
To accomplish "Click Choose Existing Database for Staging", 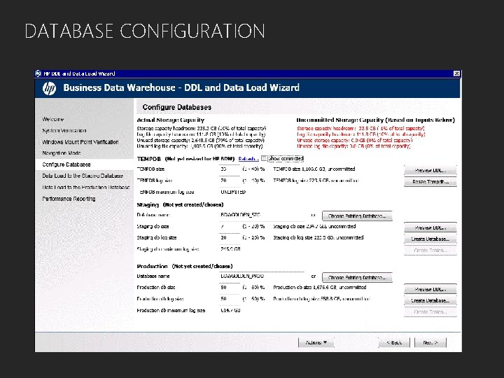I will (x=357, y=216).
